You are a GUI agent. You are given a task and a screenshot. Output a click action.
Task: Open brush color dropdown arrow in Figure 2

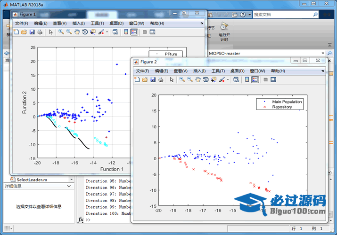pos(228,80)
